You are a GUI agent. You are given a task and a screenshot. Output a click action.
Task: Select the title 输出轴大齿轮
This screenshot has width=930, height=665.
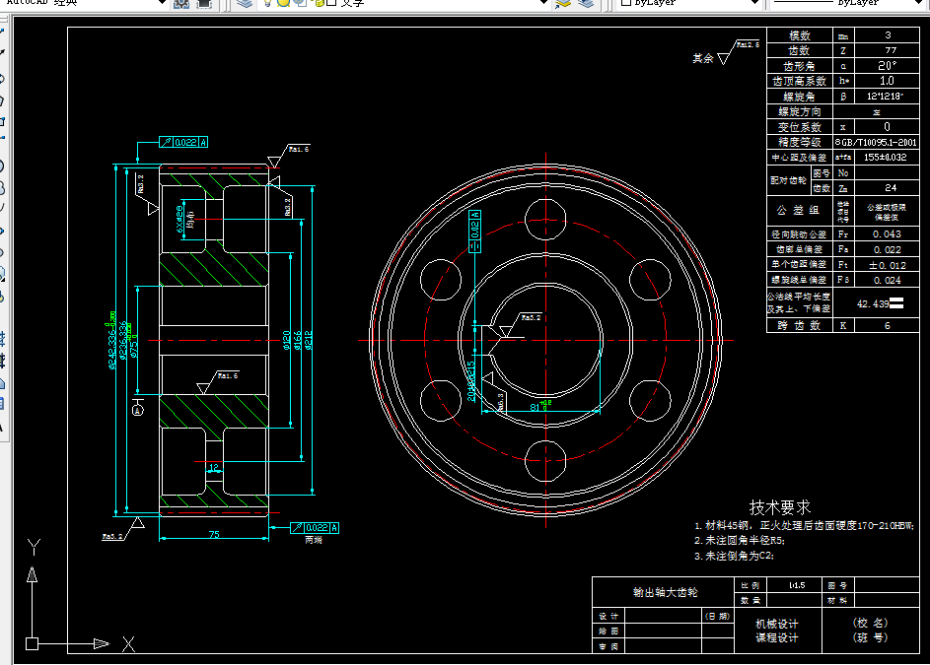pos(666,592)
